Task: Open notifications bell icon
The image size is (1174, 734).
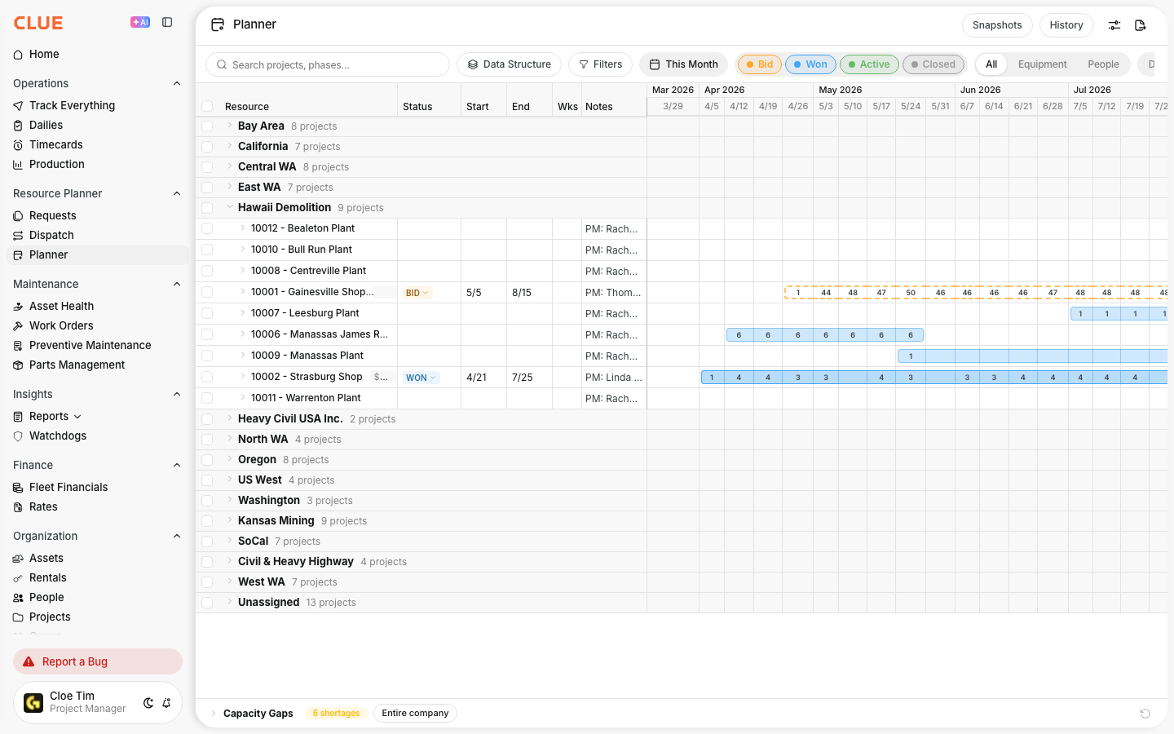Action: (x=166, y=703)
